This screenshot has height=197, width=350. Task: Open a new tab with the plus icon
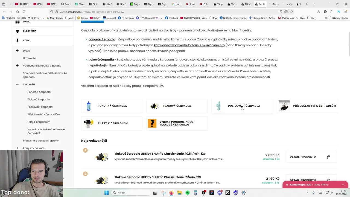307,4
